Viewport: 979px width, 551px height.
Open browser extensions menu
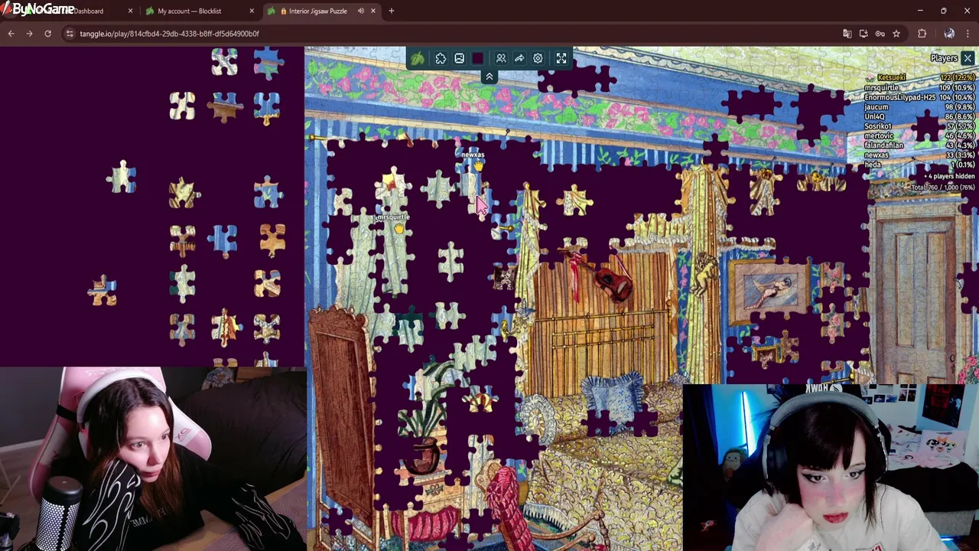click(922, 34)
